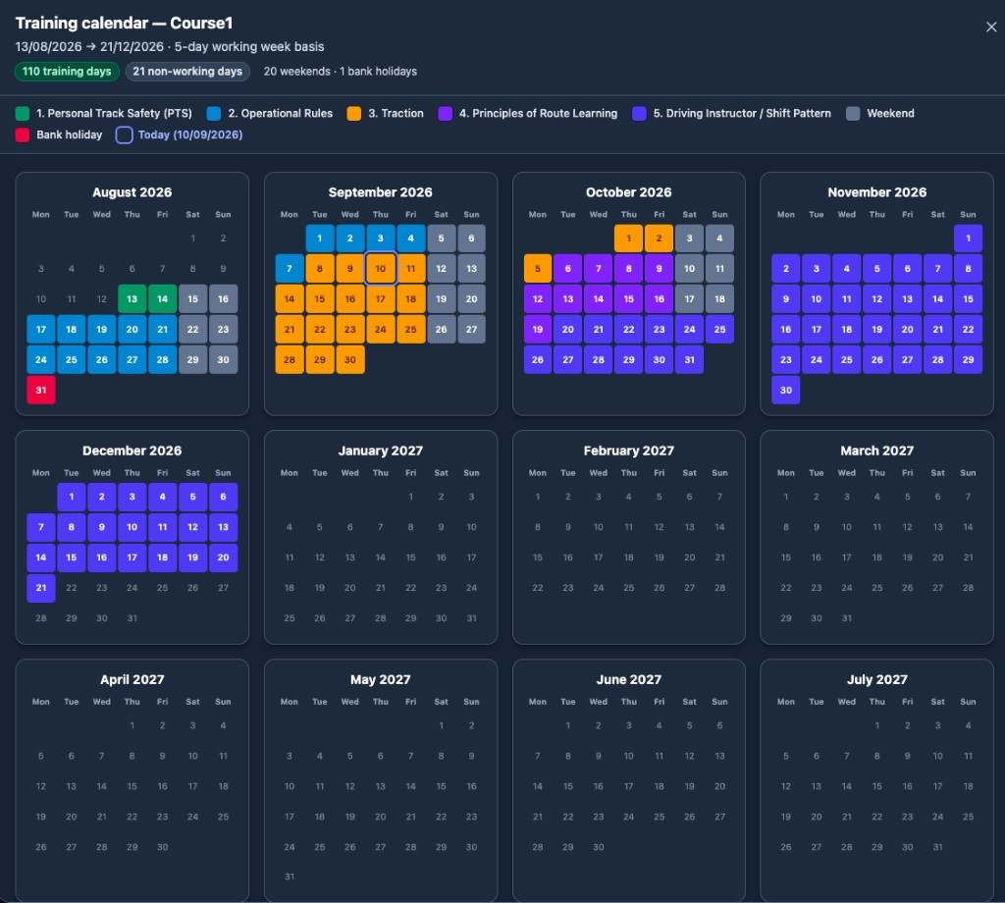Select 31 July 2027 in calendar
Image resolution: width=1005 pixels, height=903 pixels.
(937, 847)
